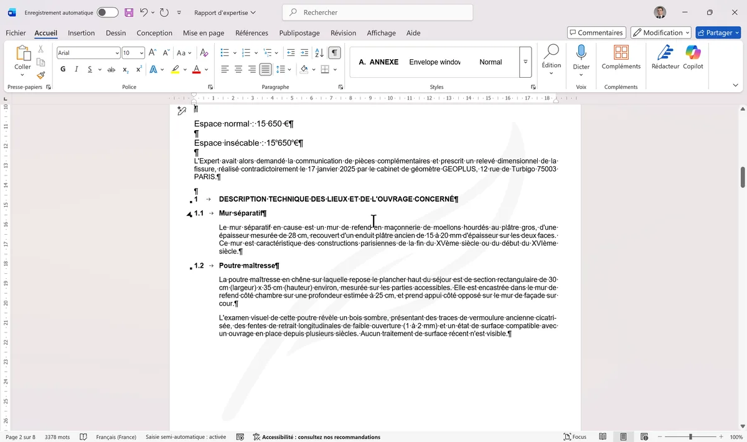The image size is (747, 442).
Task: Toggle centered paragraph alignment
Action: click(x=238, y=69)
